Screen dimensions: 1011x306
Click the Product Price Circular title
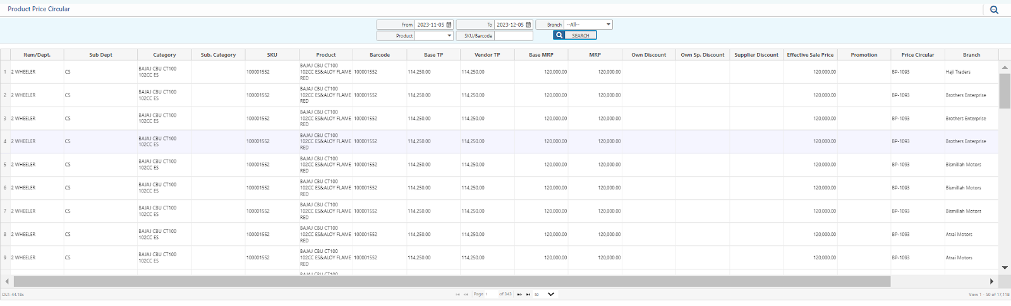click(x=39, y=9)
